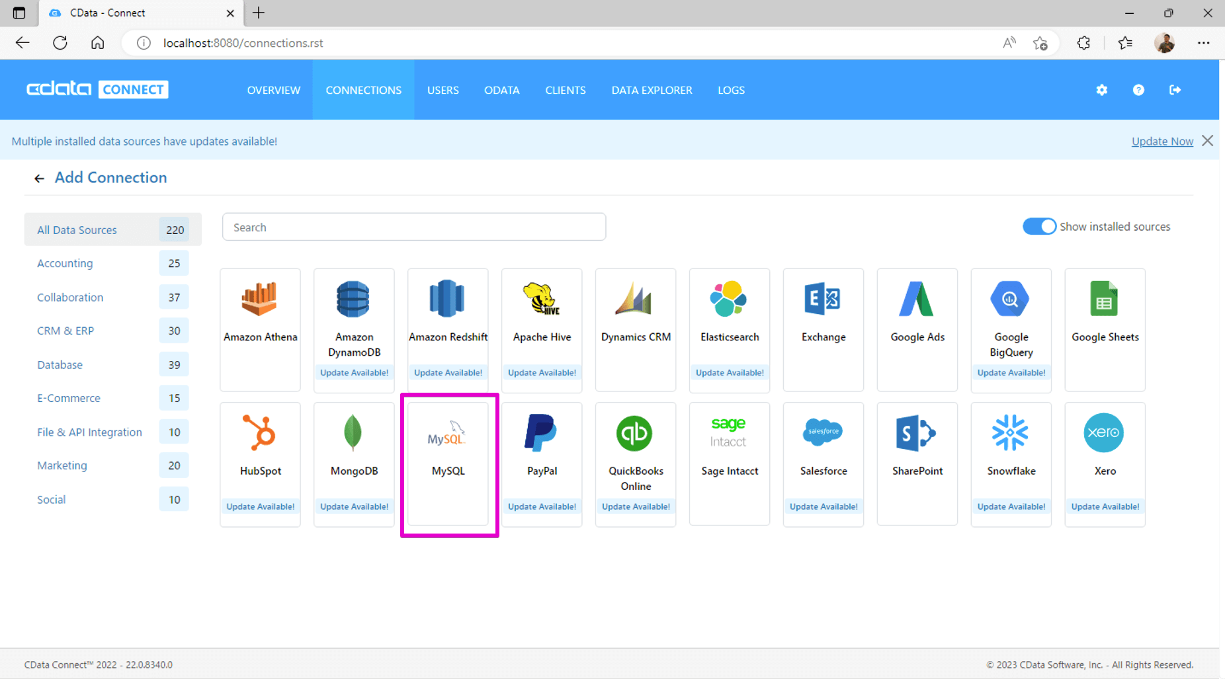This screenshot has width=1225, height=679.
Task: Open the Exchange data source
Action: pos(824,329)
